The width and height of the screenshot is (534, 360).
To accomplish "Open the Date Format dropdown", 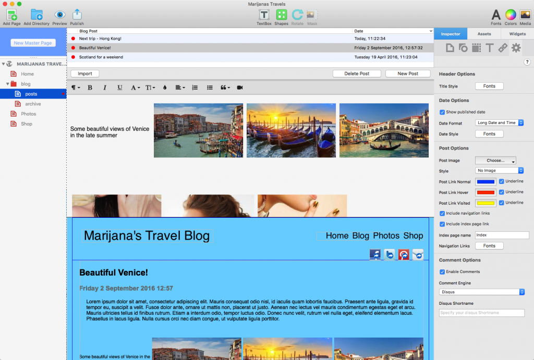I will [x=499, y=122].
